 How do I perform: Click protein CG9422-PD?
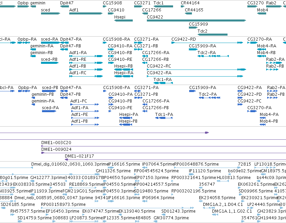(240, 98)
